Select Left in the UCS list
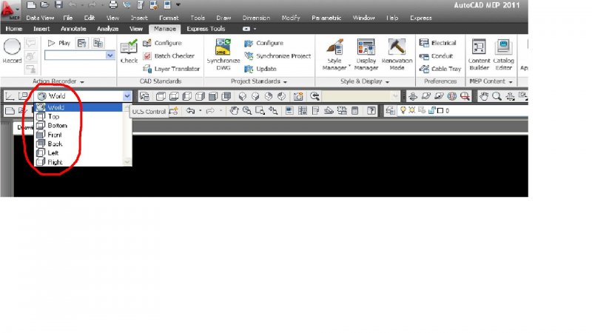Viewport: 592px width, 333px height. coord(78,153)
